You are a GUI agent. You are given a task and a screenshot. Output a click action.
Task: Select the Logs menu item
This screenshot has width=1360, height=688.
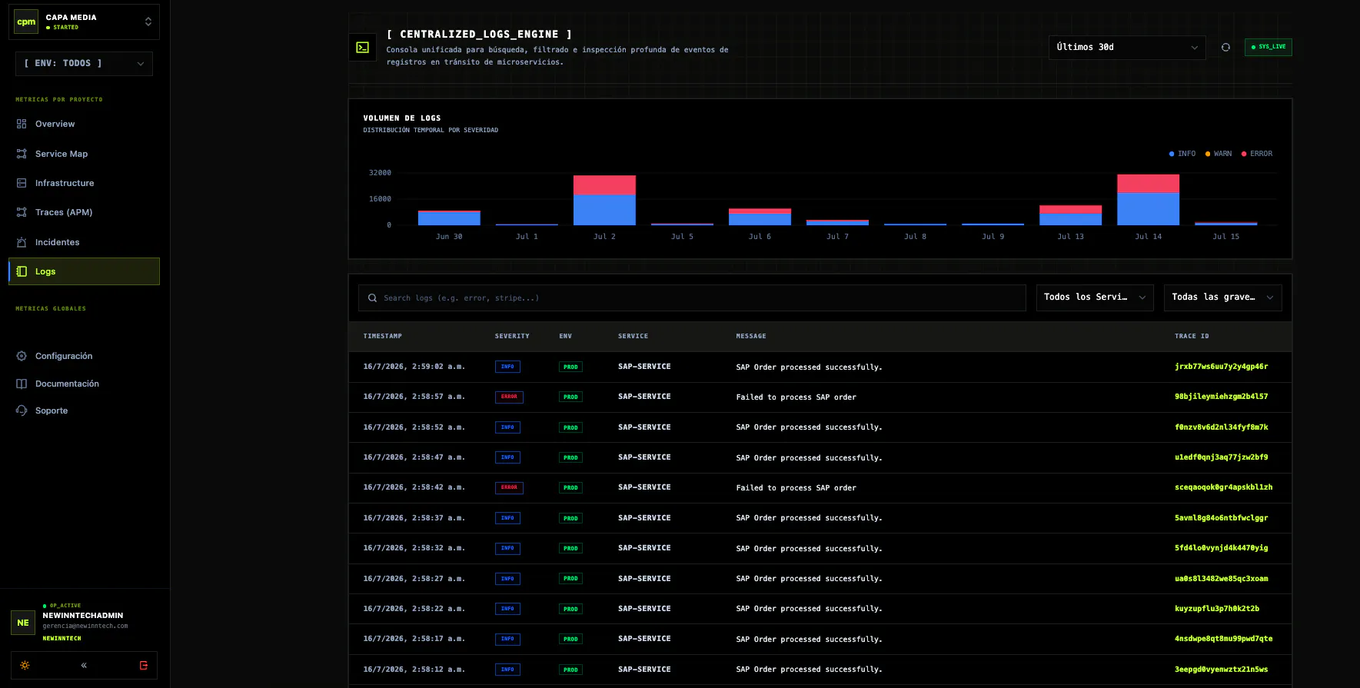click(x=84, y=271)
